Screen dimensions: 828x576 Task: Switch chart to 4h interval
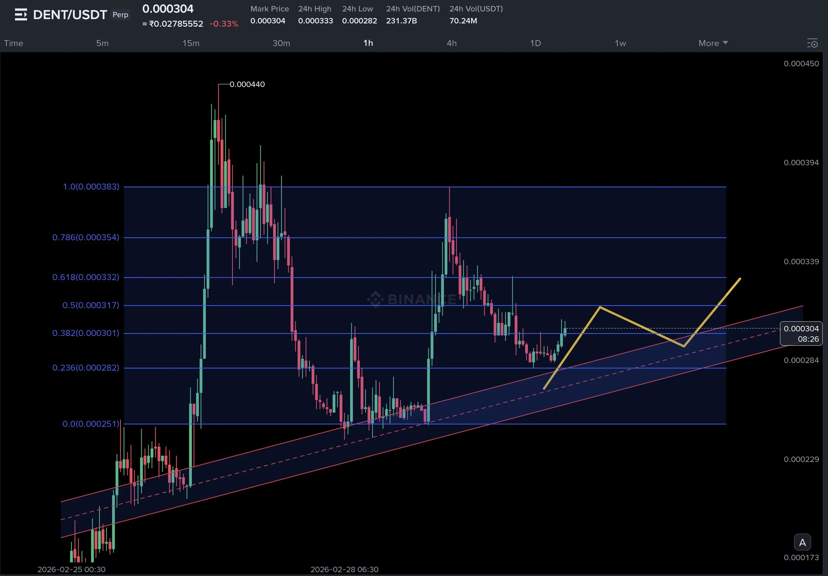point(451,43)
